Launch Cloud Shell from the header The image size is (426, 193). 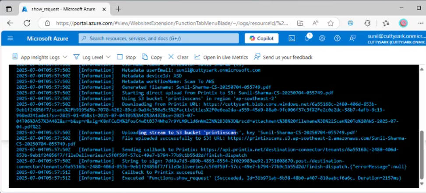coord(292,38)
